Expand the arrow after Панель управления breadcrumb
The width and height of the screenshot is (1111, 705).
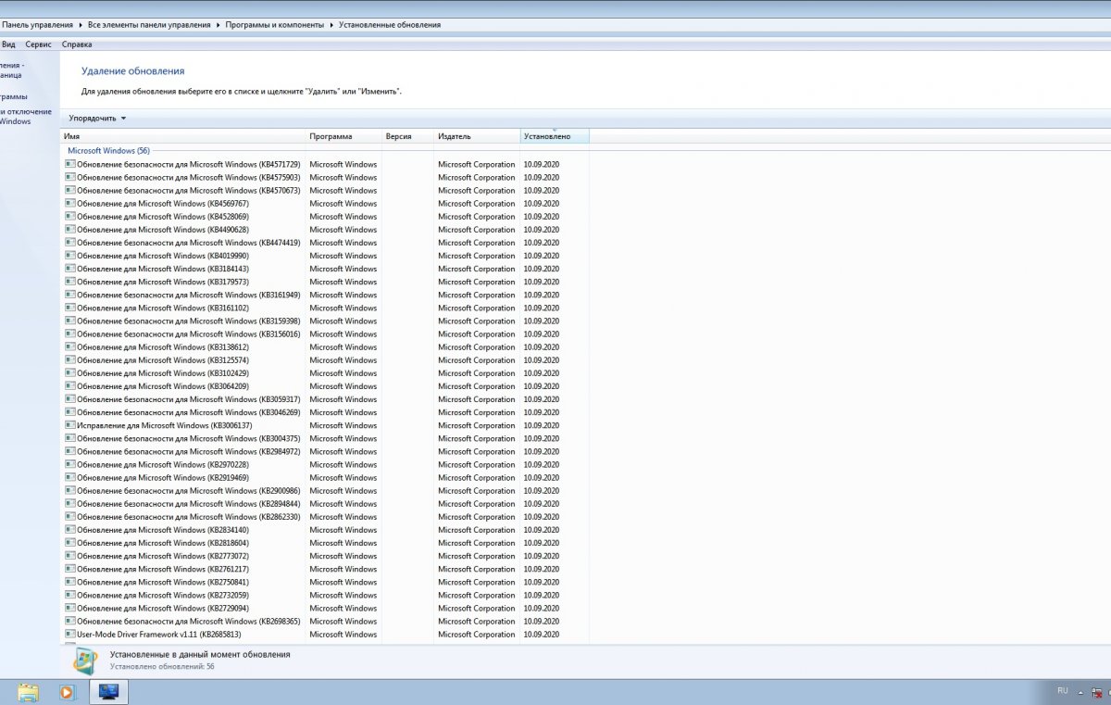[x=81, y=25]
